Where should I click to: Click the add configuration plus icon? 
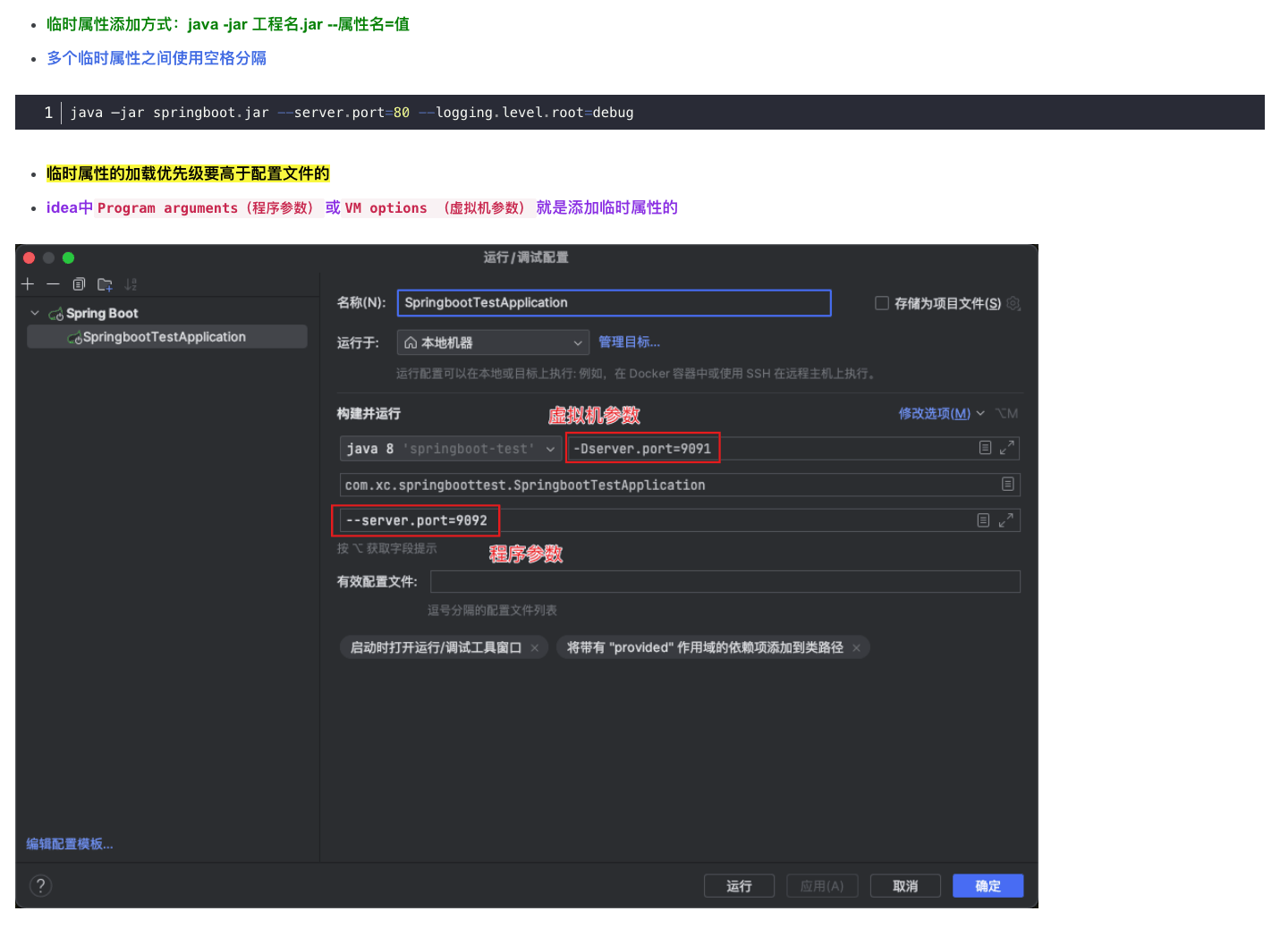pyautogui.click(x=28, y=284)
